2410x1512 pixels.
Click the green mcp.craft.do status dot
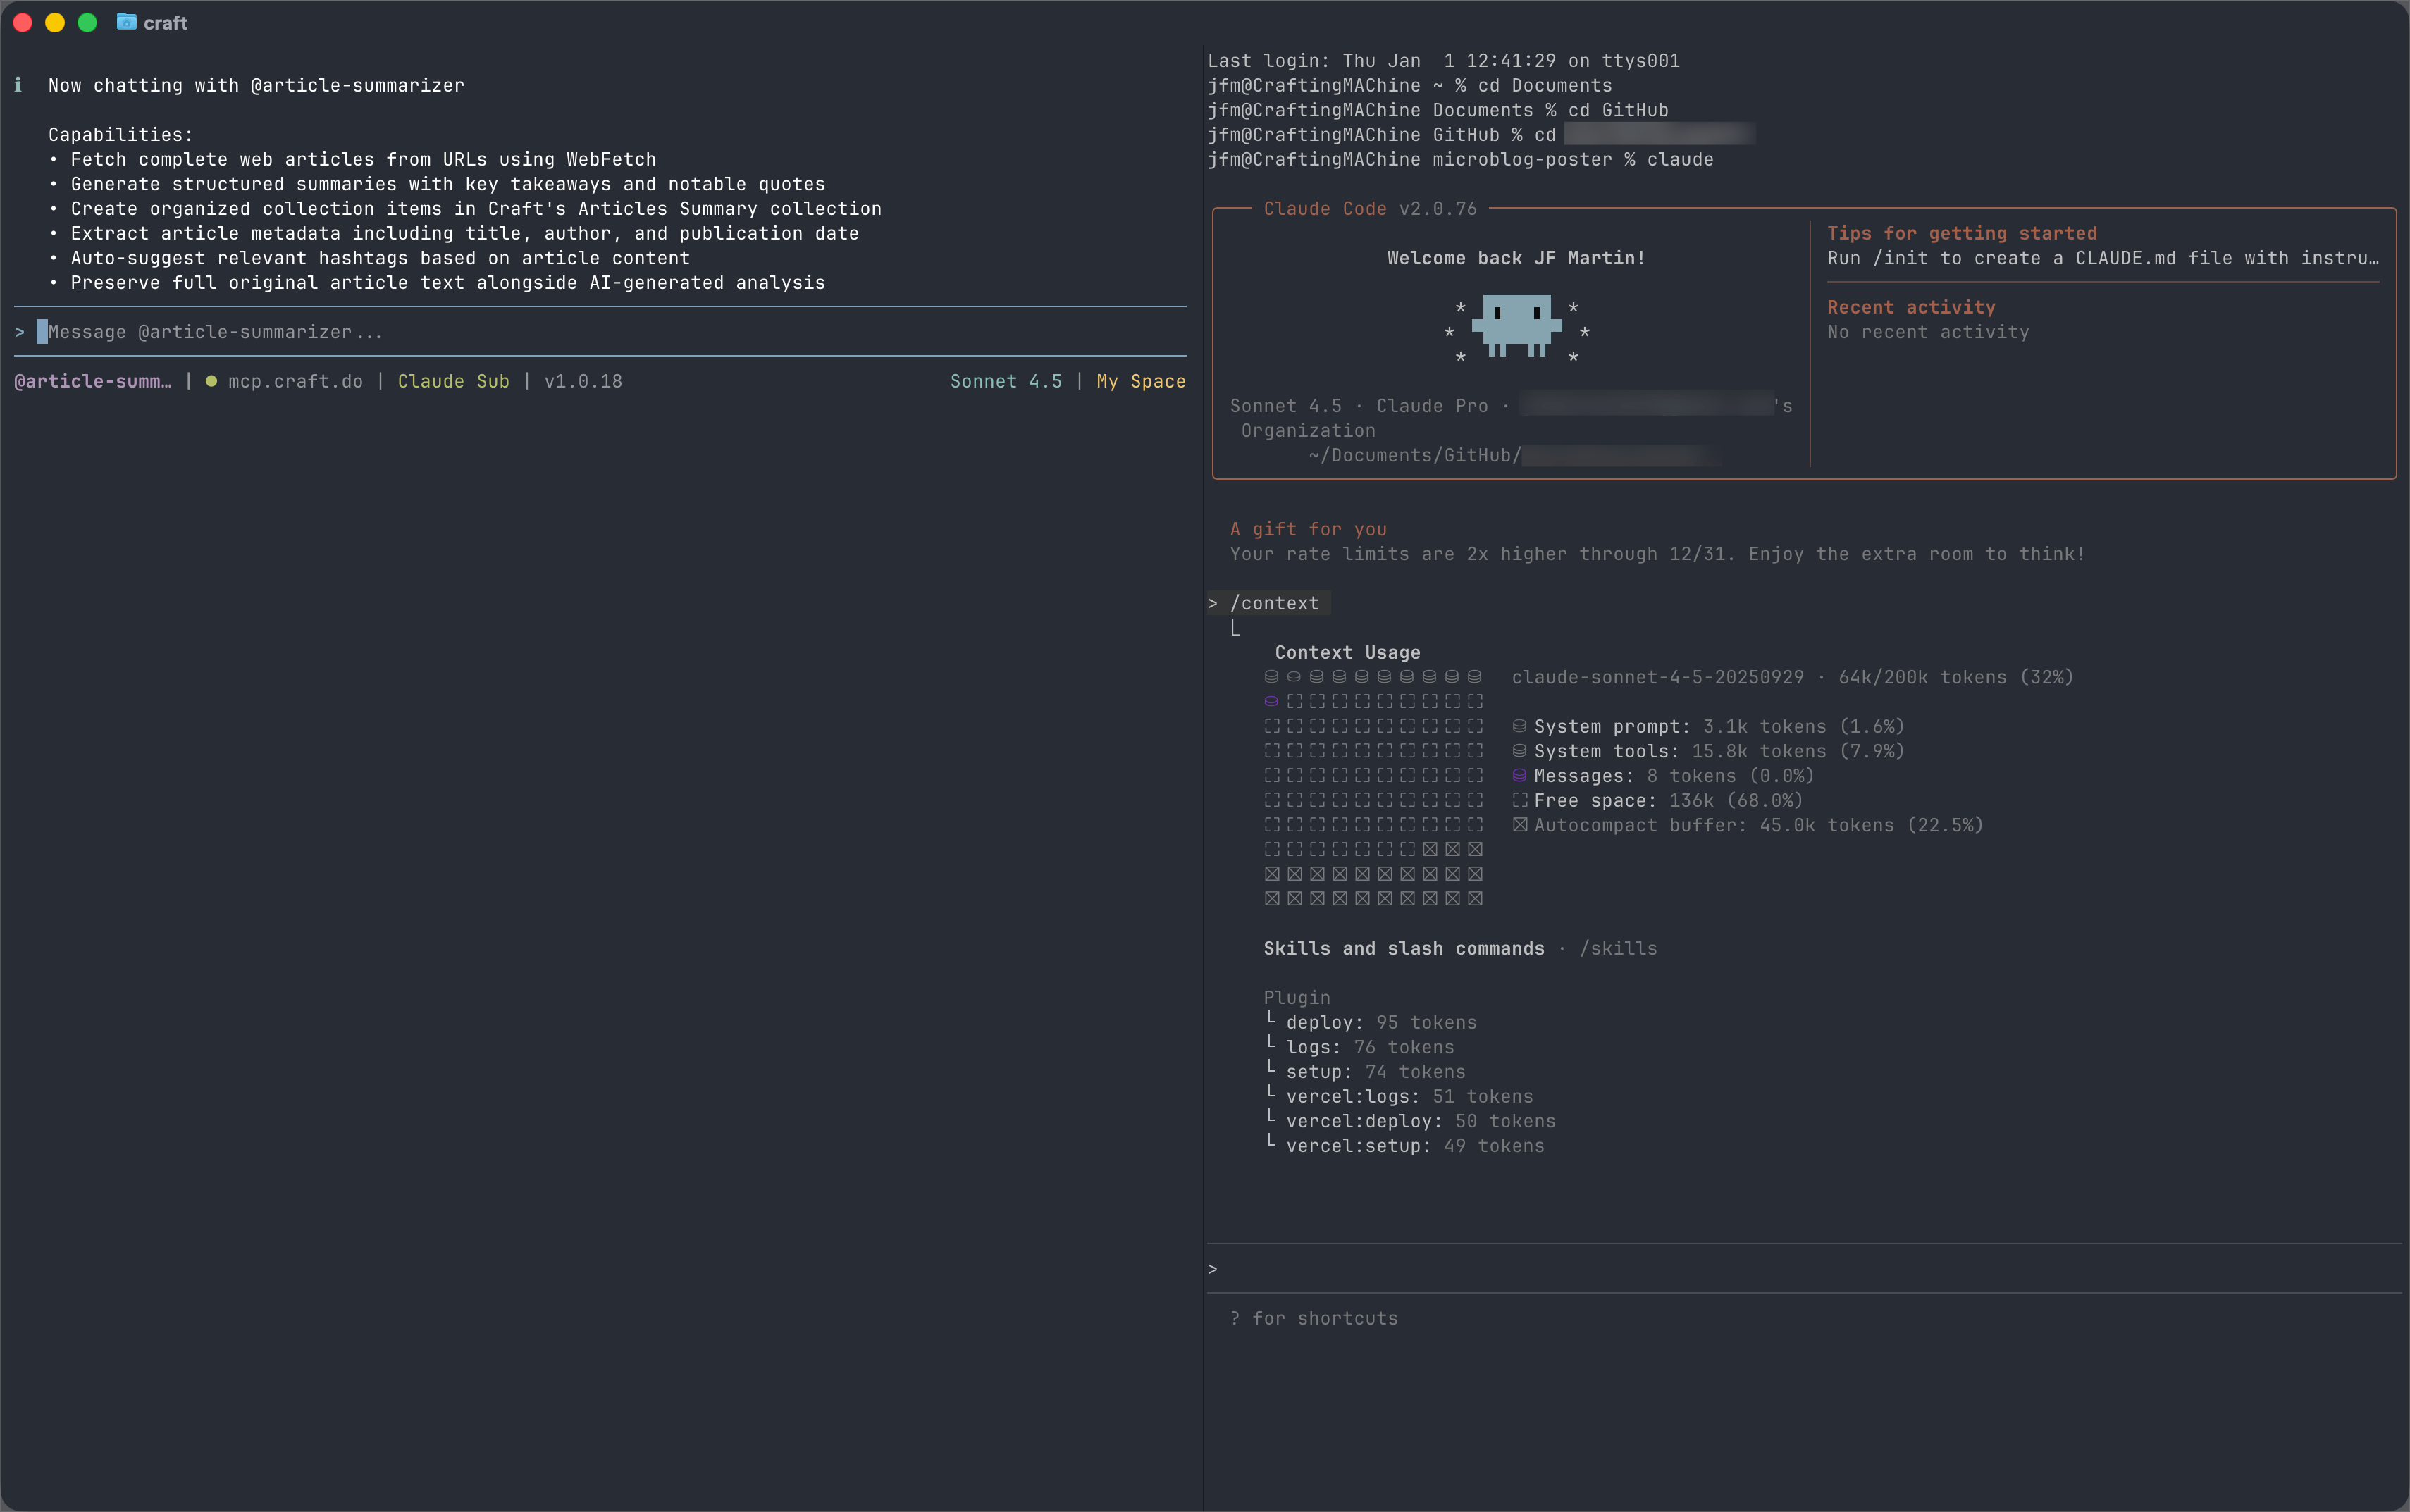point(211,381)
